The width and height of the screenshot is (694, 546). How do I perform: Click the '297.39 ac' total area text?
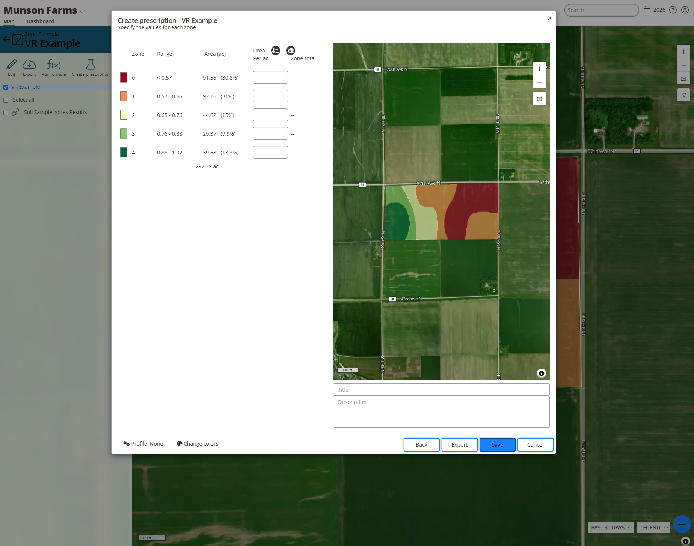[x=207, y=166]
